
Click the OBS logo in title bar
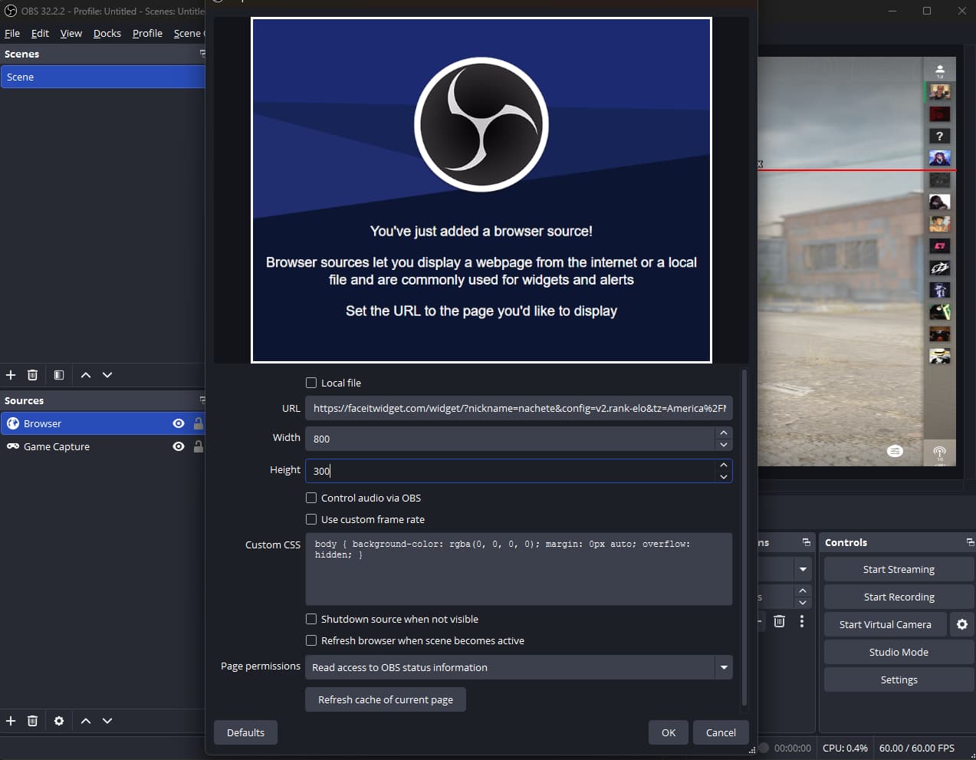[x=11, y=11]
